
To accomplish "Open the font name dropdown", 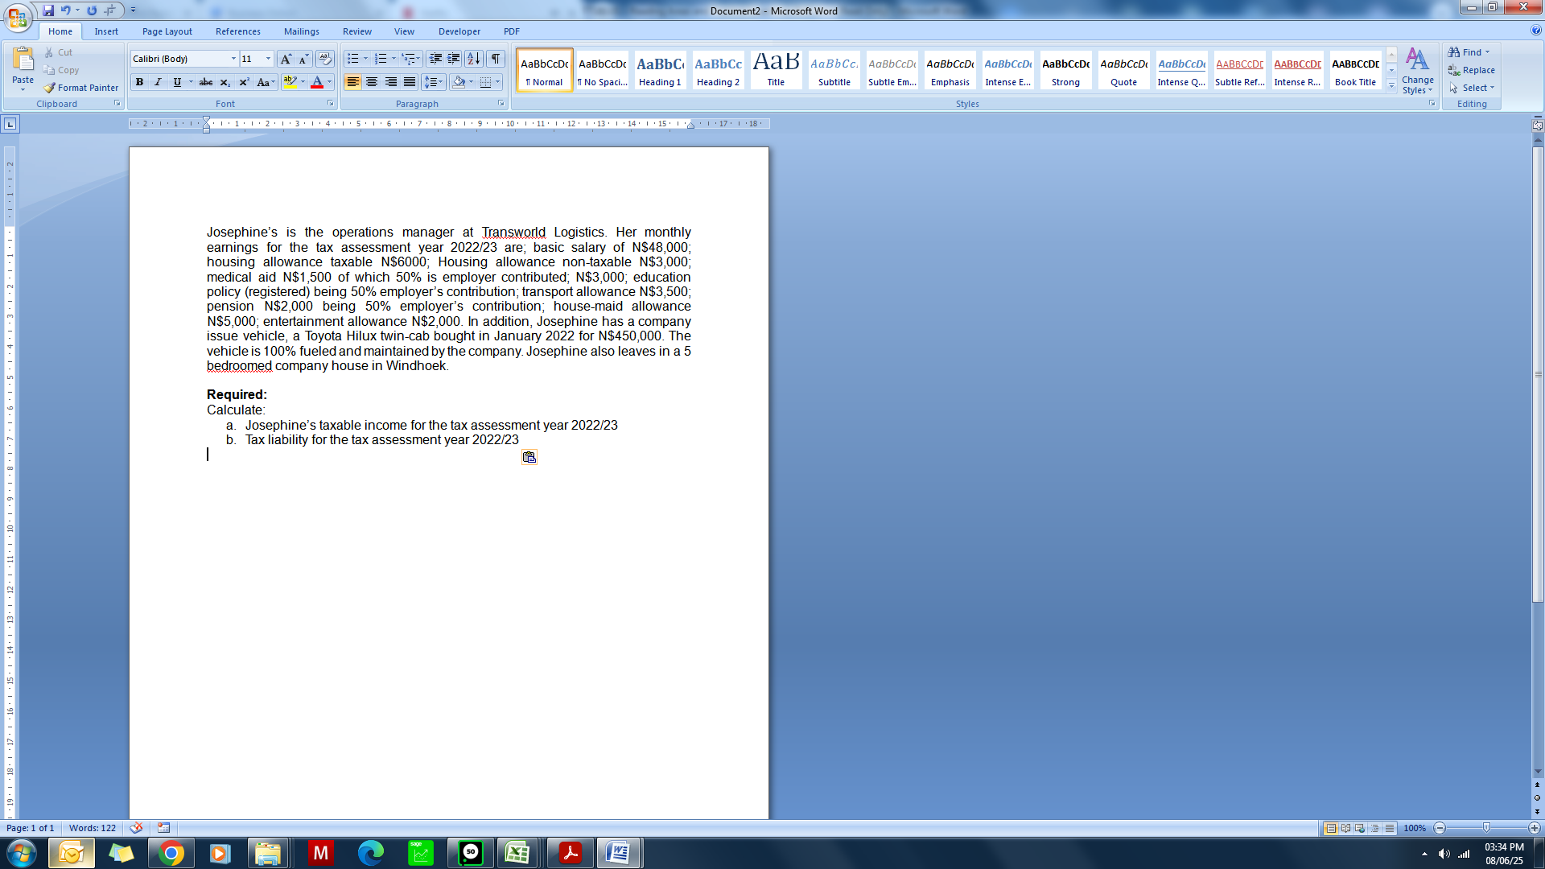I will pos(233,59).
